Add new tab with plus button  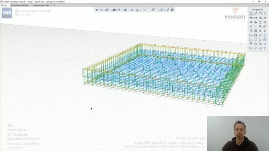click(54, 5)
